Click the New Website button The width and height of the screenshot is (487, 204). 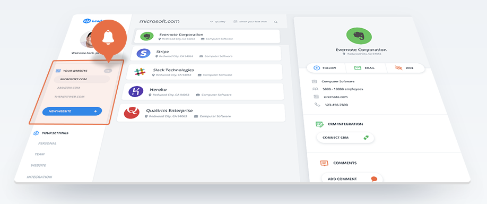[72, 112]
